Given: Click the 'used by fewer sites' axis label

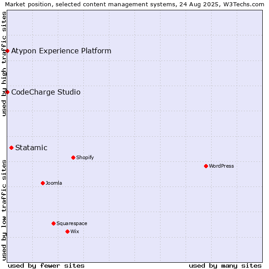Looking at the screenshot, I should point(46,266).
